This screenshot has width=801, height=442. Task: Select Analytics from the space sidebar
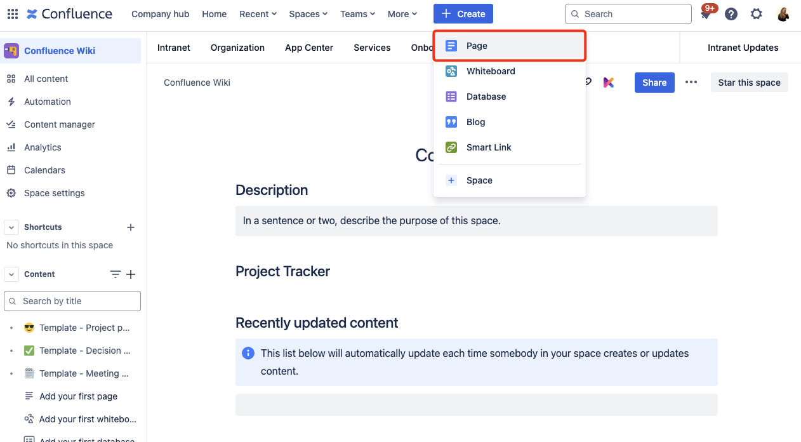(43, 147)
